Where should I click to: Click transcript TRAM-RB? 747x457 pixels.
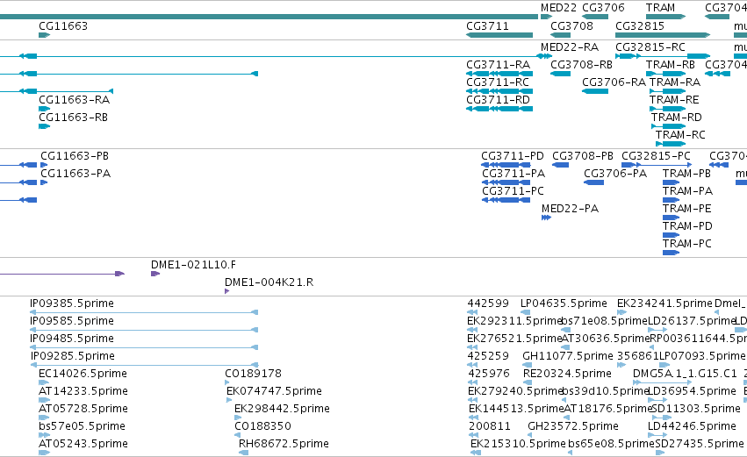pyautogui.click(x=671, y=65)
